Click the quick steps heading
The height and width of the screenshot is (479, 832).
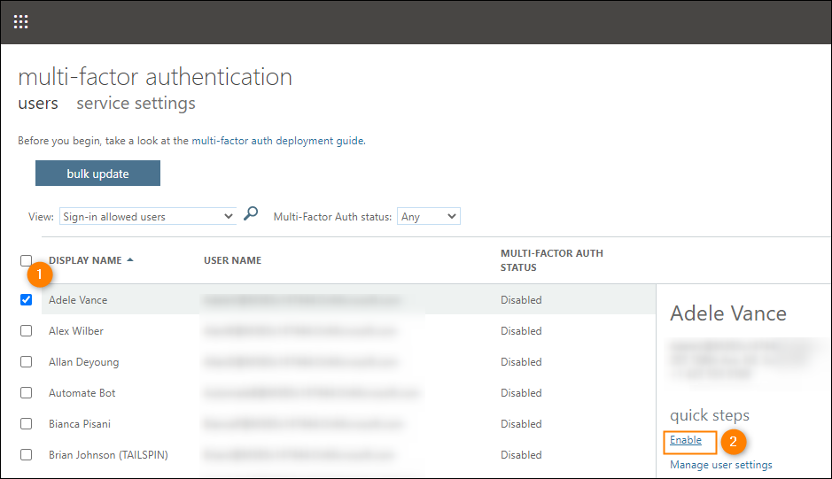pos(710,415)
